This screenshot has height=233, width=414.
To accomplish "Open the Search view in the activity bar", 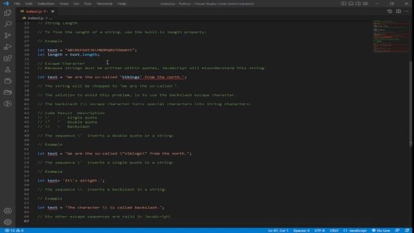I will (x=8, y=24).
